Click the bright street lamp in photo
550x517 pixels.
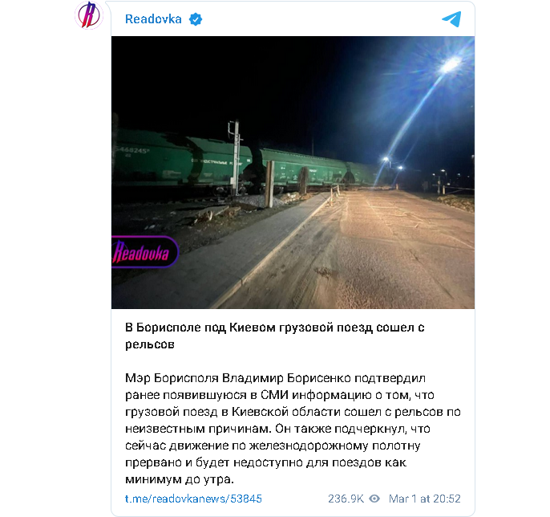pyautogui.click(x=451, y=64)
